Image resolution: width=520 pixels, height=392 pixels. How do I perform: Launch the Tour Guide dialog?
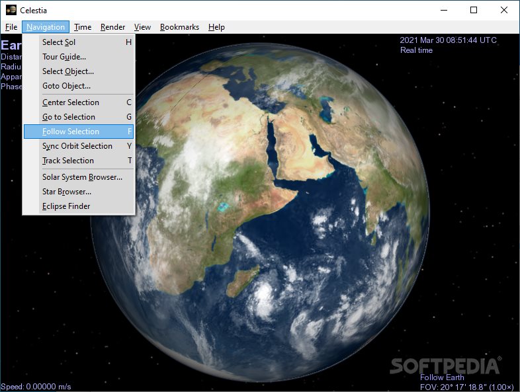(79, 57)
